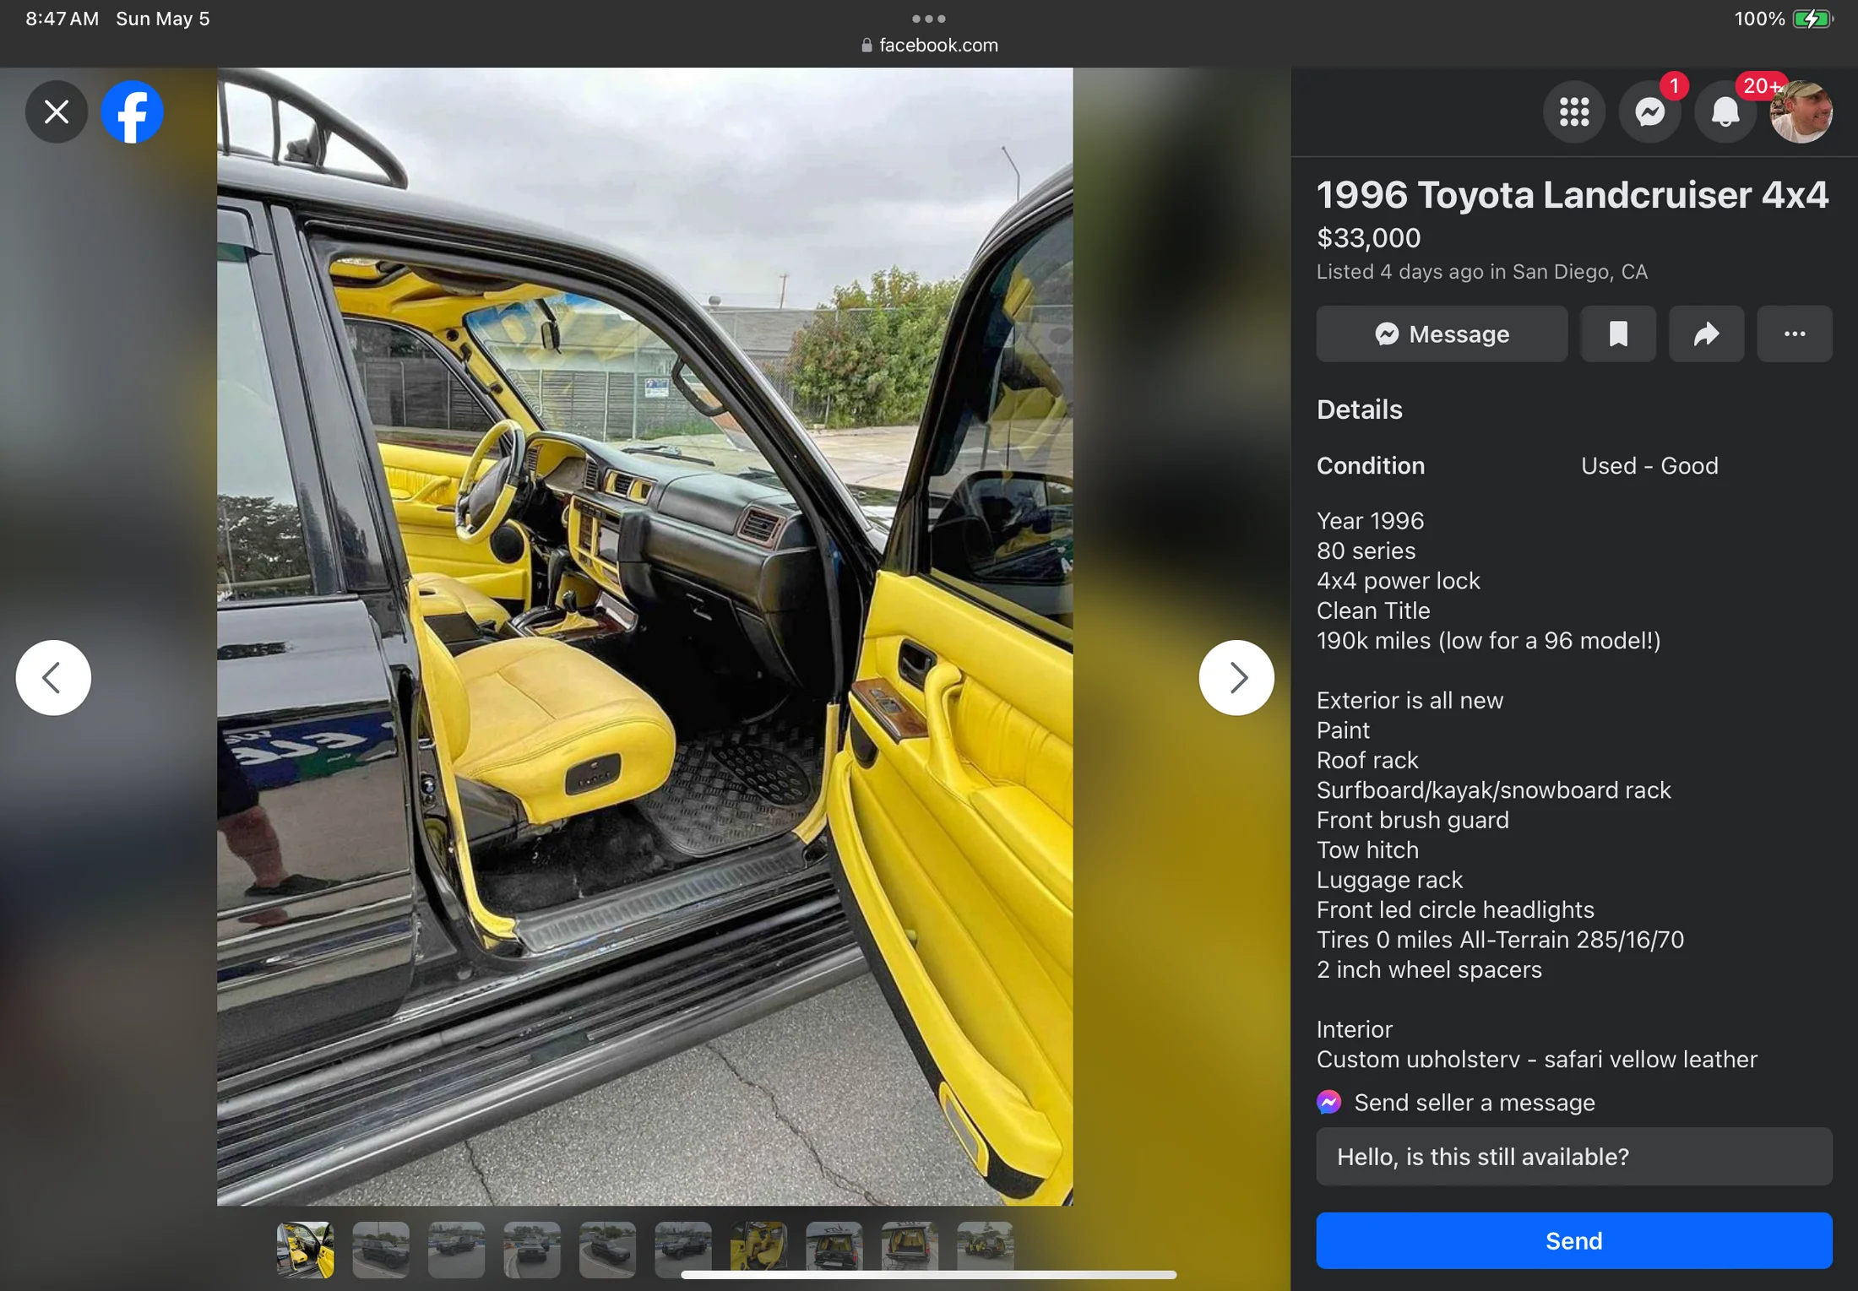Click the Used - Good condition value
Viewport: 1858px width, 1291px height.
coord(1649,466)
